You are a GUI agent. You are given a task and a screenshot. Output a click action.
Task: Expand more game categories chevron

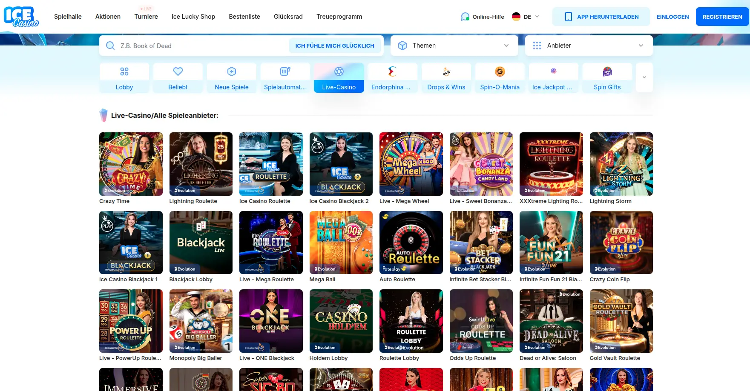[644, 77]
